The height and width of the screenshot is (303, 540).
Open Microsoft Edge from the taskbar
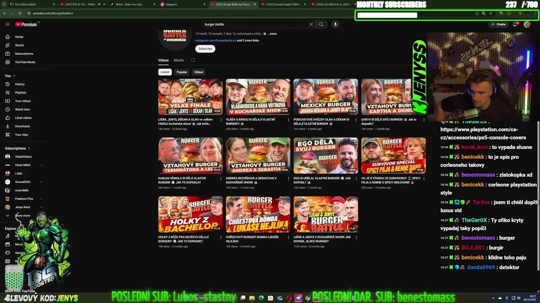tap(261, 298)
